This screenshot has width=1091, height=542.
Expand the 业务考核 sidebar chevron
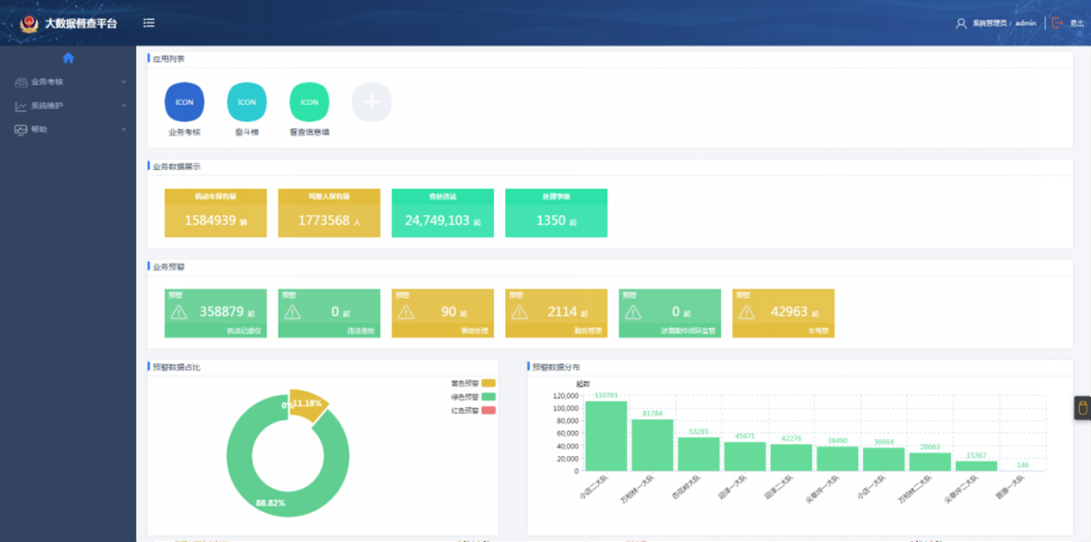[x=124, y=82]
